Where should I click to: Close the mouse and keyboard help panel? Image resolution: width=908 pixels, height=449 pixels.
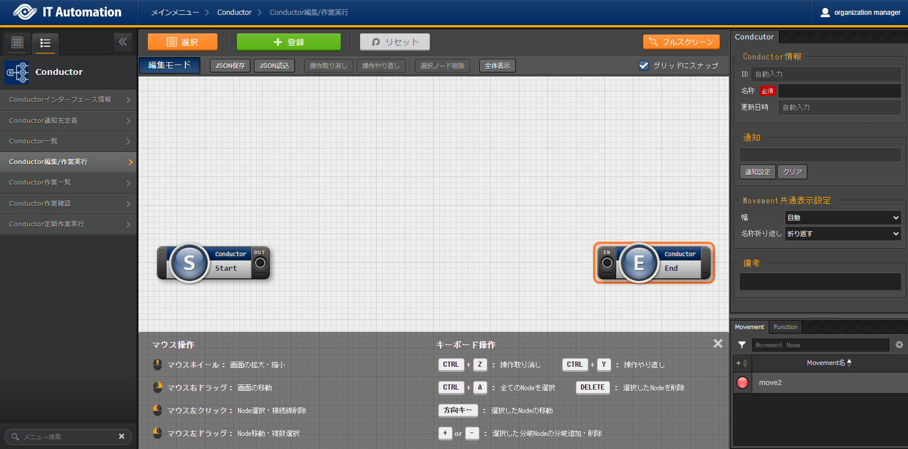click(x=717, y=343)
